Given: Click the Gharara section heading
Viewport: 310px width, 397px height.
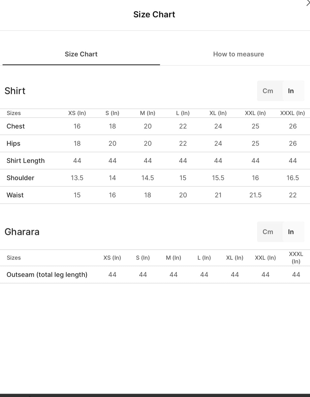Looking at the screenshot, I should pyautogui.click(x=22, y=232).
